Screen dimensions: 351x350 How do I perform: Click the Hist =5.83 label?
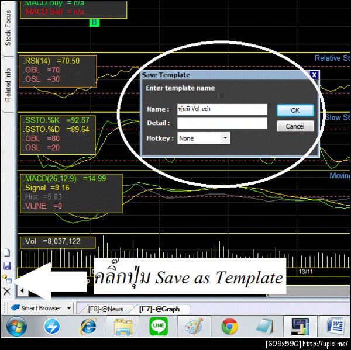click(43, 197)
